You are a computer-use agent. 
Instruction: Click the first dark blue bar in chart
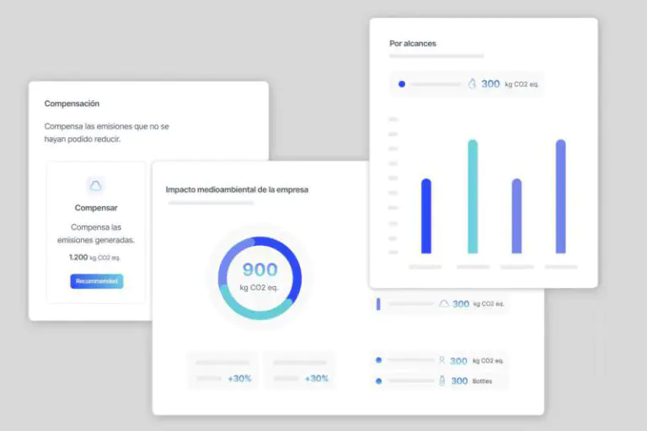click(x=426, y=216)
